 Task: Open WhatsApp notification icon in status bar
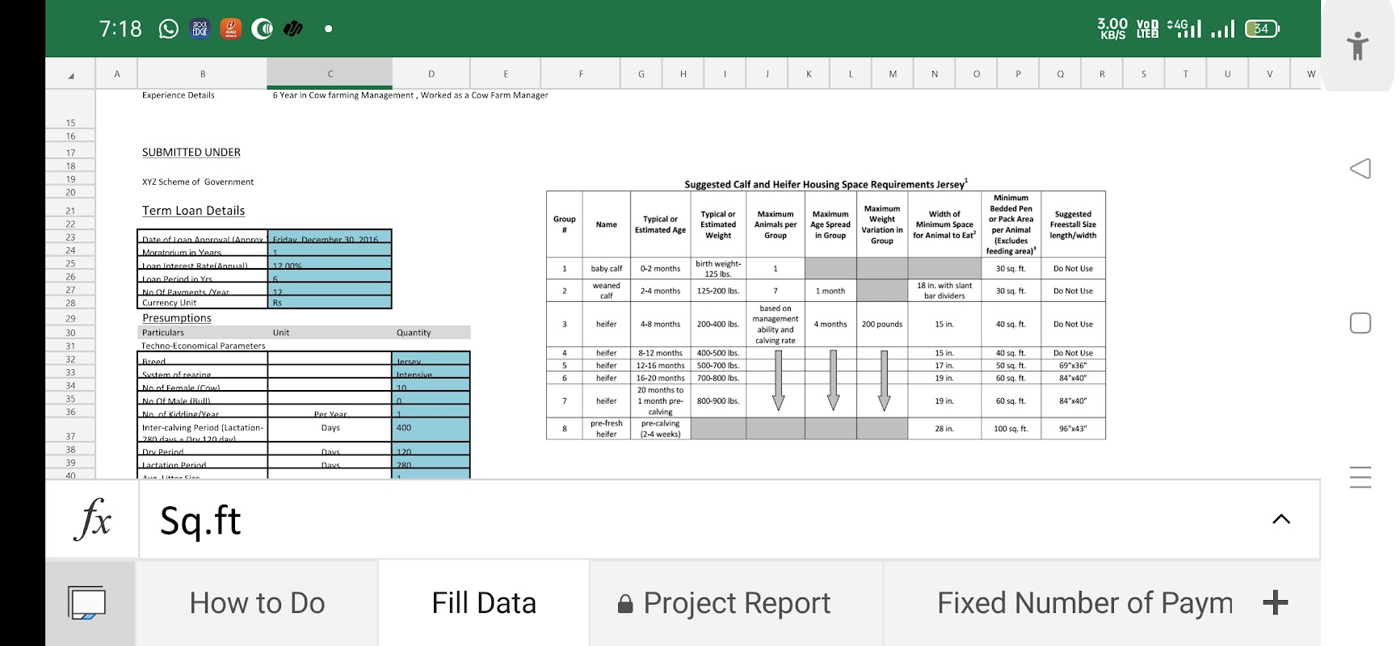click(x=168, y=29)
